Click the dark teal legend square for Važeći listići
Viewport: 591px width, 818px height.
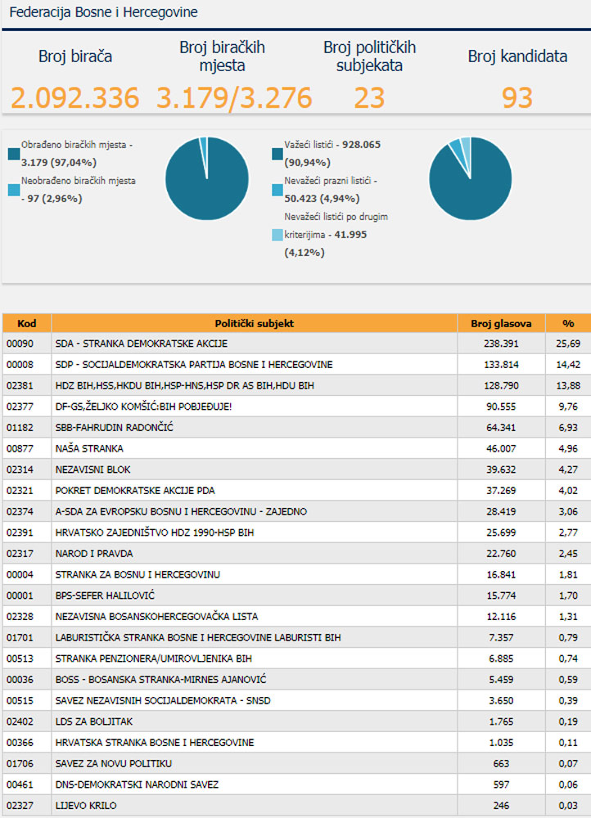point(277,154)
